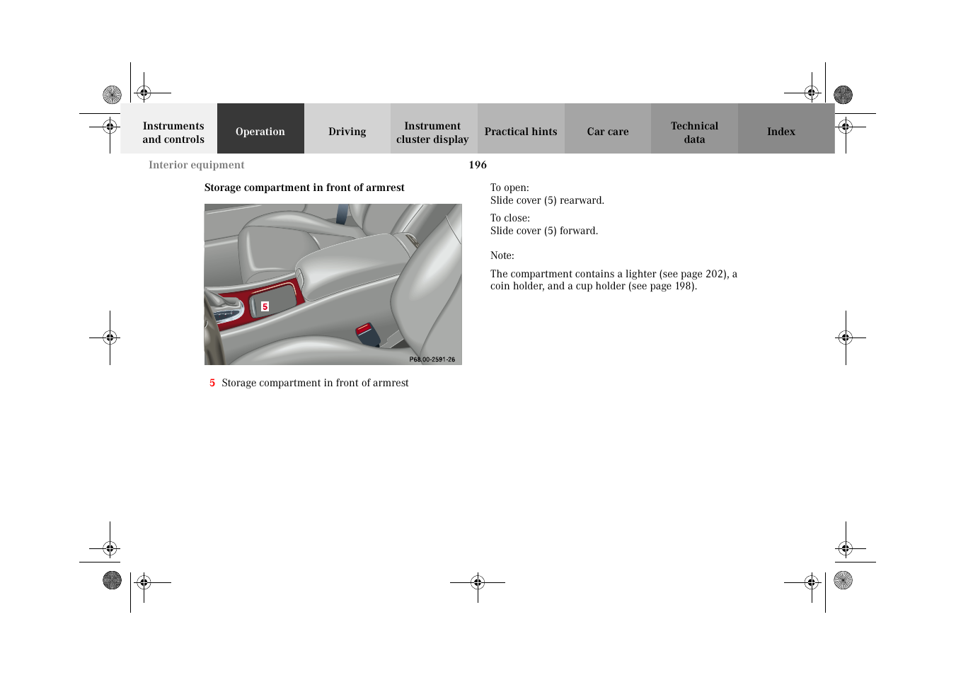The height and width of the screenshot is (675, 956).
Task: Switch to the Practical hints tab
Action: (521, 129)
